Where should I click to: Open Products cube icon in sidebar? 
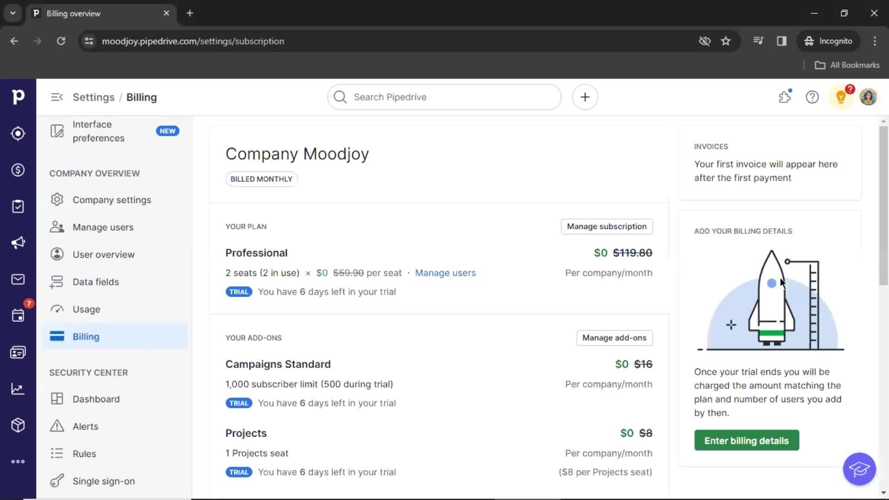click(18, 425)
